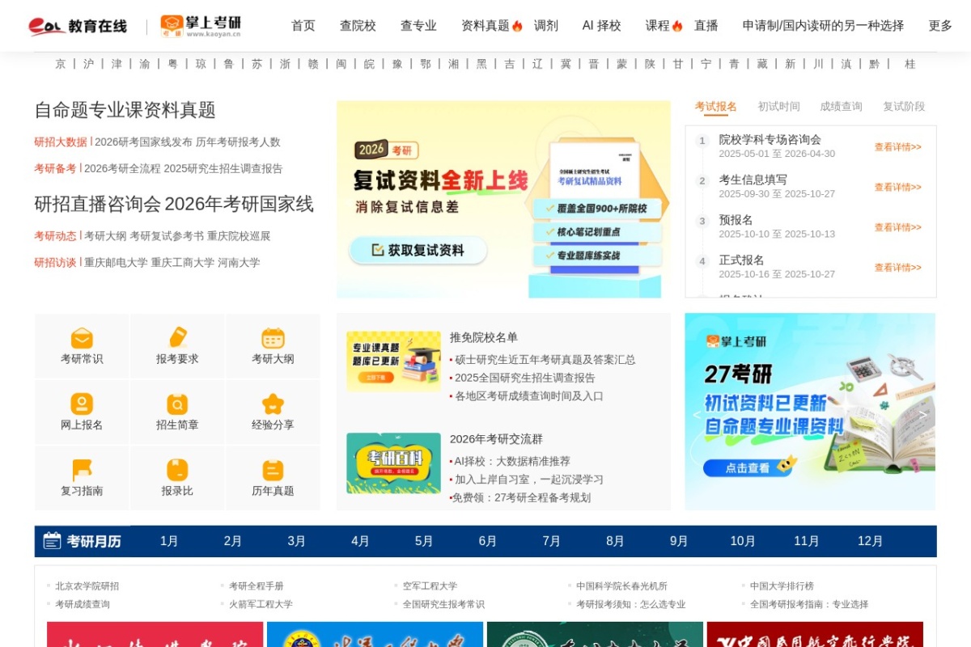Open 首页 in the navigation bar
The height and width of the screenshot is (647, 971).
[303, 26]
